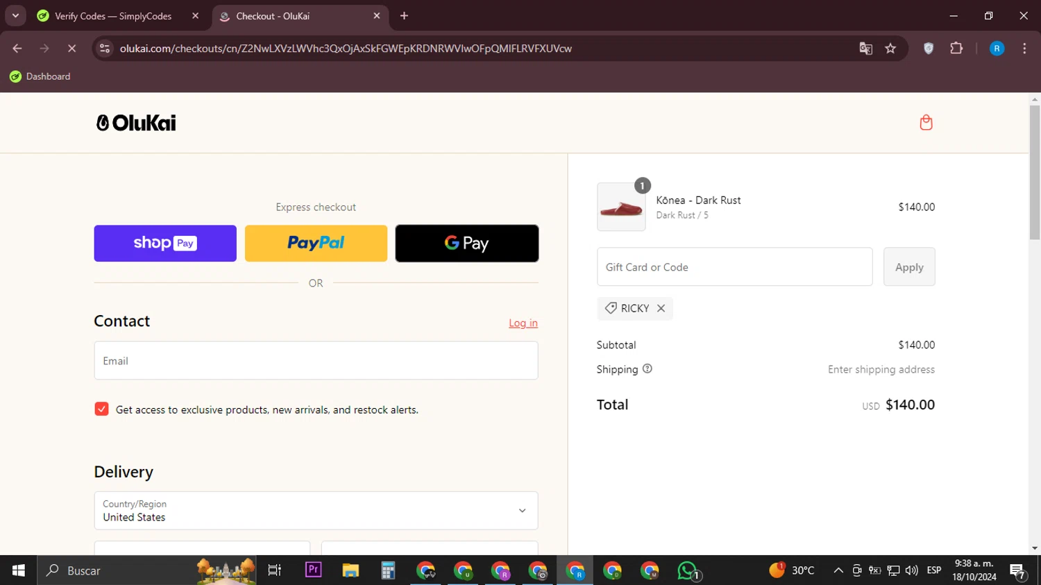
Task: Click the address bar URL
Action: point(346,49)
